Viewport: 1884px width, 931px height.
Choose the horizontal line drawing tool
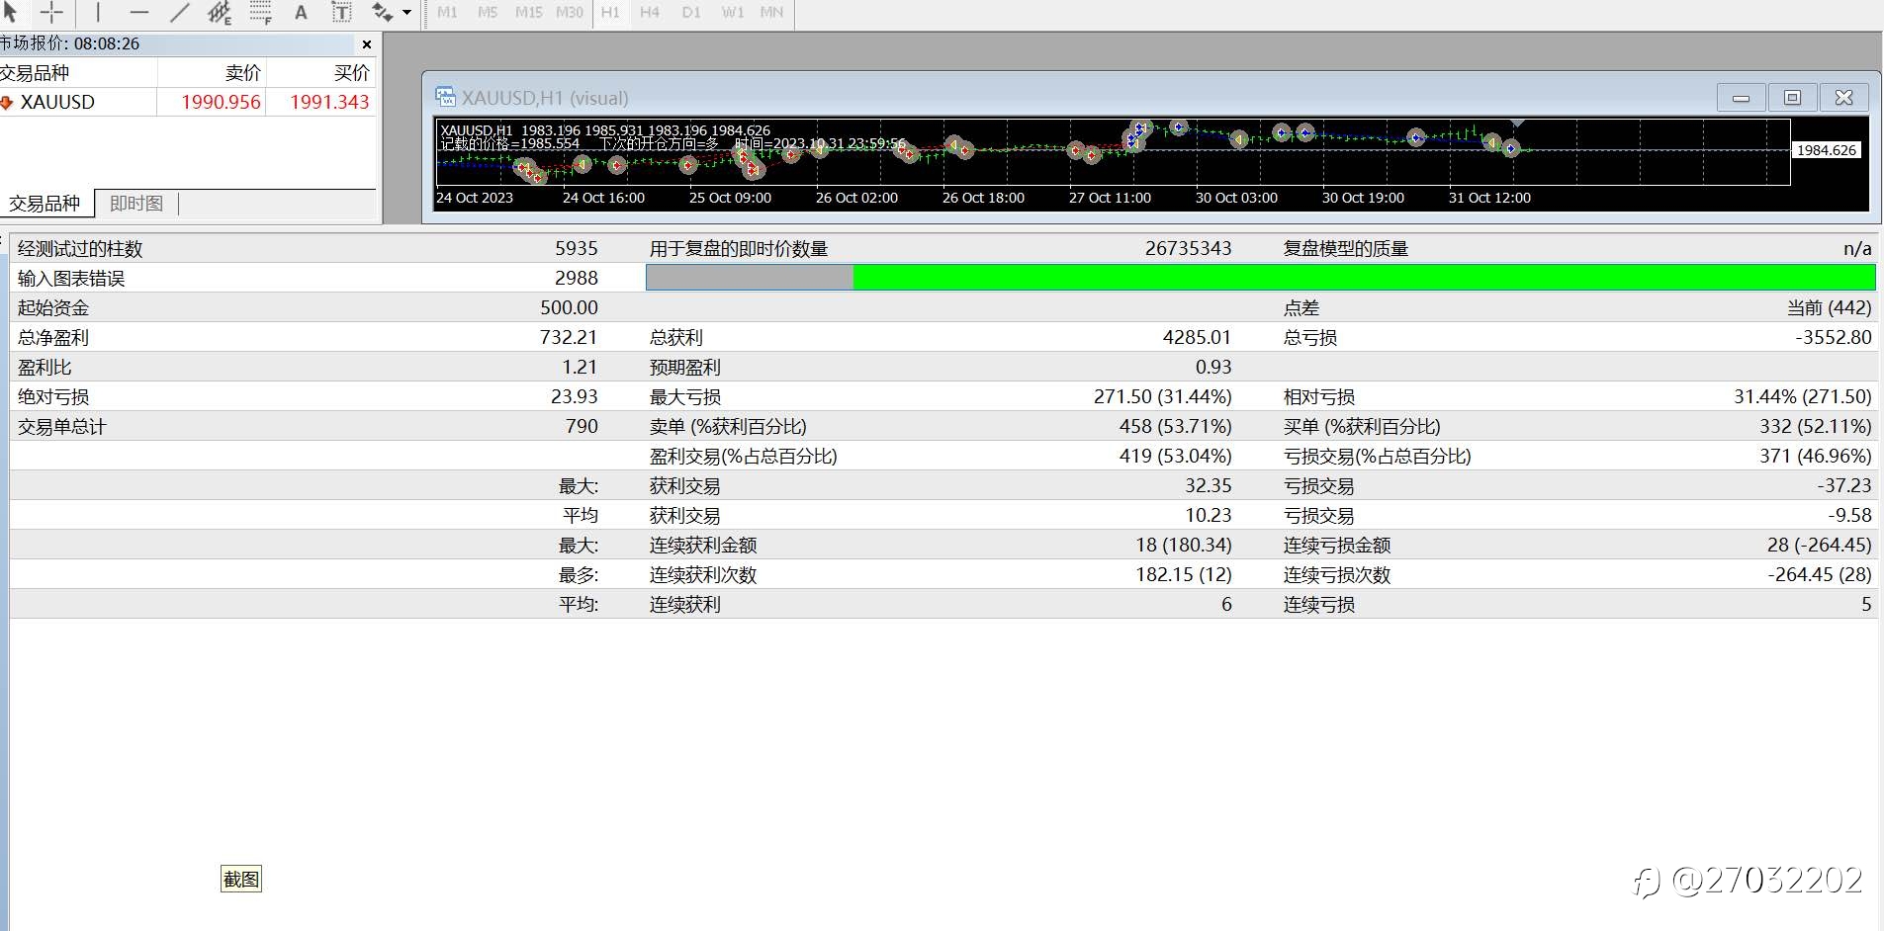coord(138,12)
